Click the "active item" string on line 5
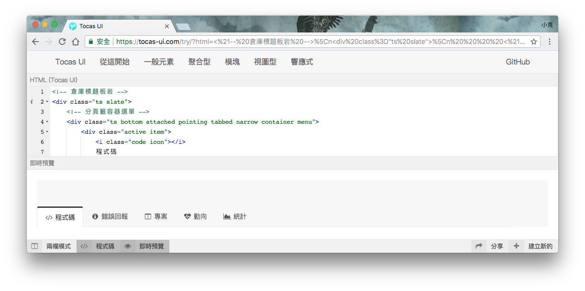The width and height of the screenshot is (585, 291). [145, 132]
